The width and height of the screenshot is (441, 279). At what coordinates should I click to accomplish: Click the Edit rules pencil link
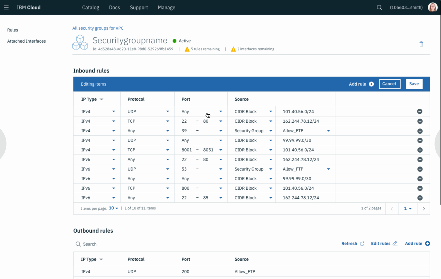coord(384,243)
